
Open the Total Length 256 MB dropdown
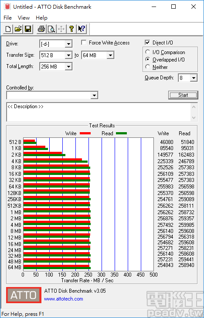(69, 66)
